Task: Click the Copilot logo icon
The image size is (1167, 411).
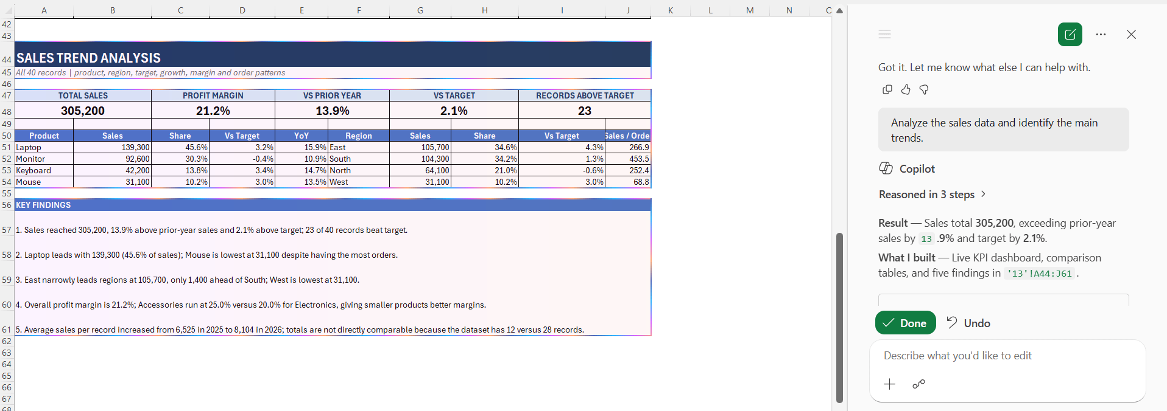Action: pos(886,168)
